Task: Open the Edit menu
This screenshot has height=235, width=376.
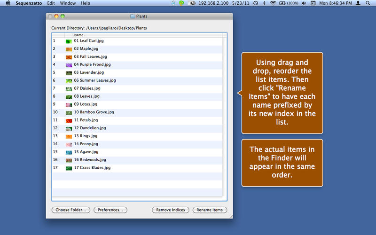Action: pyautogui.click(x=51, y=3)
